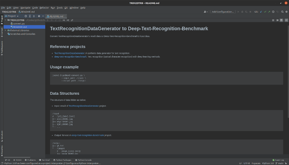Open the Tools menu
The image size is (289, 165).
(60, 8)
